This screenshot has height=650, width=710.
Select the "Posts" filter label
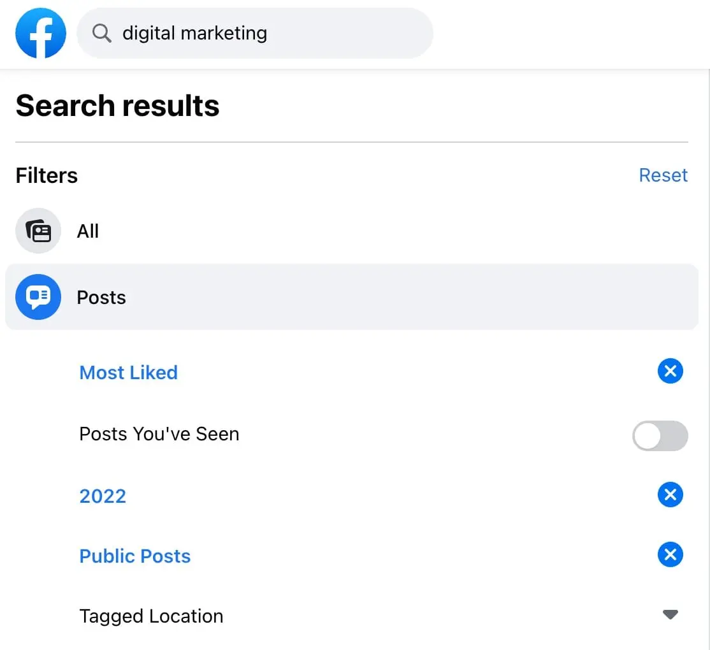101,298
